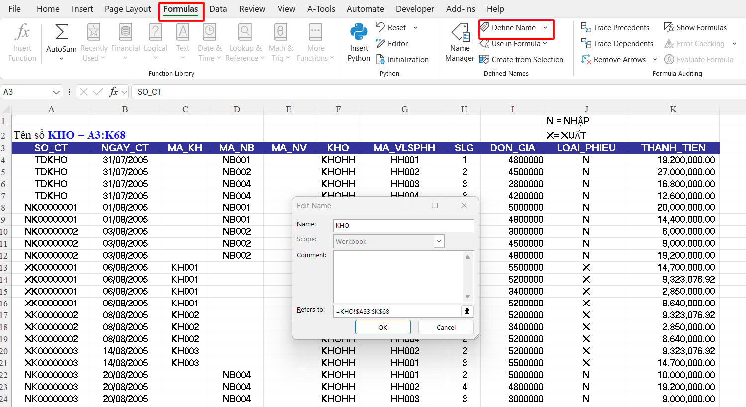Open the Lookup & Reference functions icon
This screenshot has height=407, width=746.
(x=245, y=33)
